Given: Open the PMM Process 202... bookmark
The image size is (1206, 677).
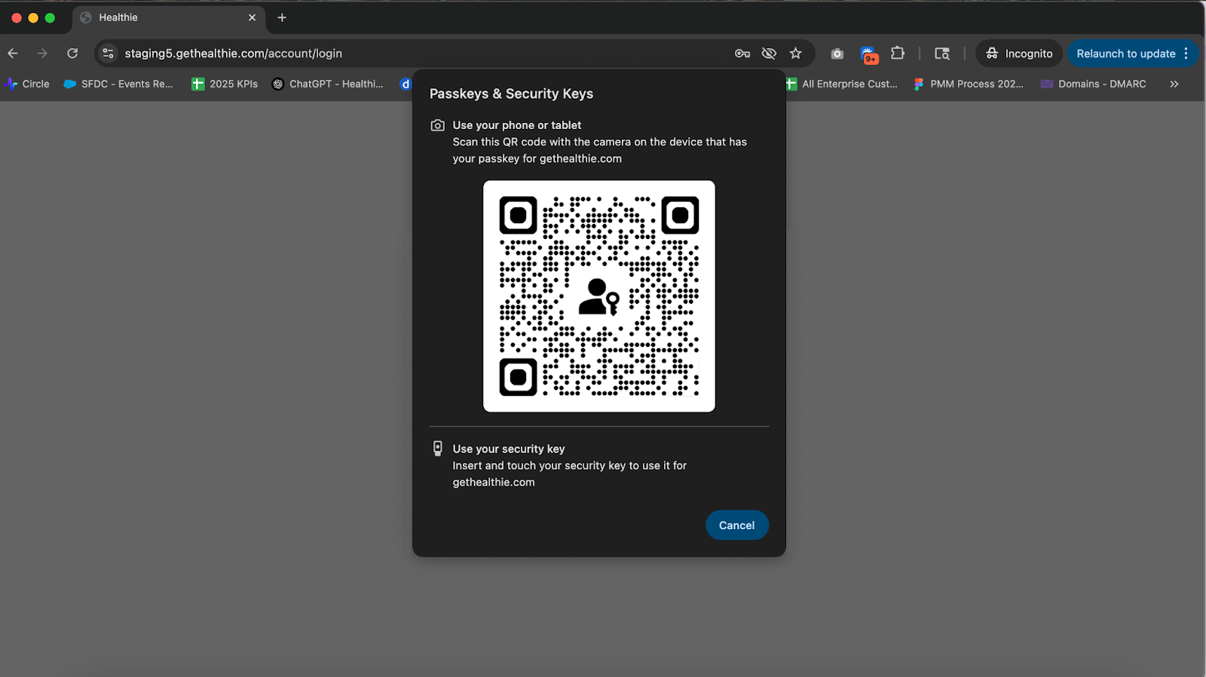Looking at the screenshot, I should (969, 84).
